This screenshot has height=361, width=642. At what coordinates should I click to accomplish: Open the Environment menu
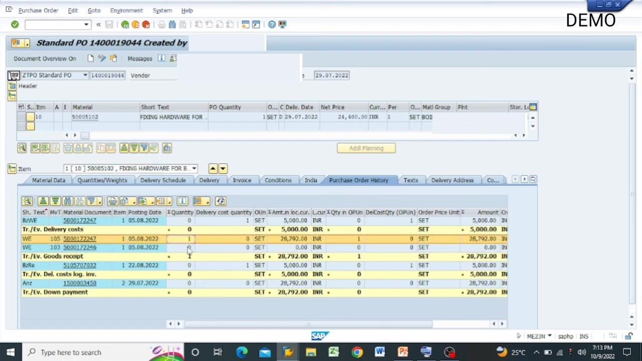click(x=126, y=11)
